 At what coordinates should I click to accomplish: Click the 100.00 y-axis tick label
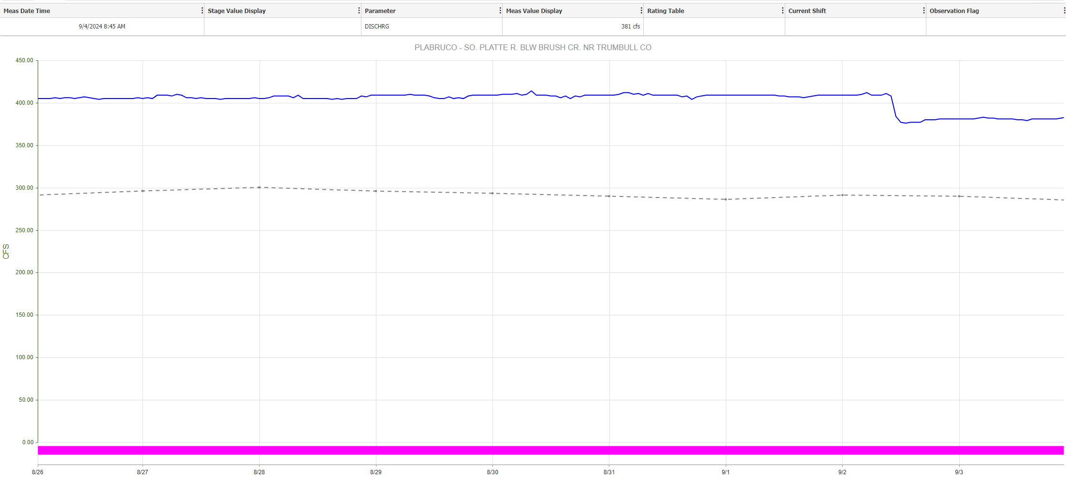[24, 357]
